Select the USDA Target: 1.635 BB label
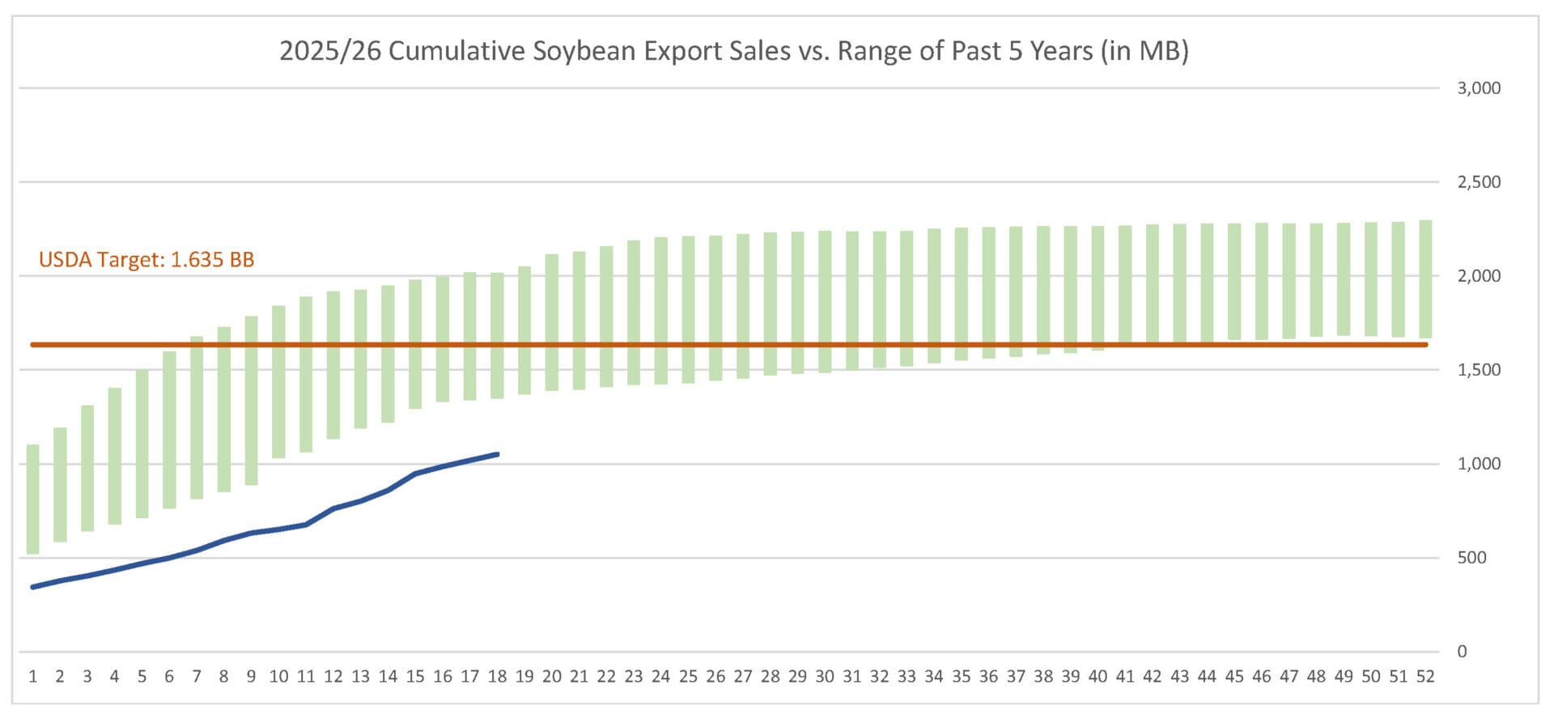Image resolution: width=1554 pixels, height=723 pixels. click(146, 260)
